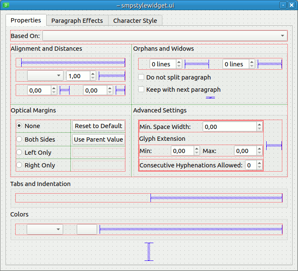Screen dimensions: 298x271
Task: Select the horizontal spacer in Tabs and Indentation
Action: [x=216, y=198]
